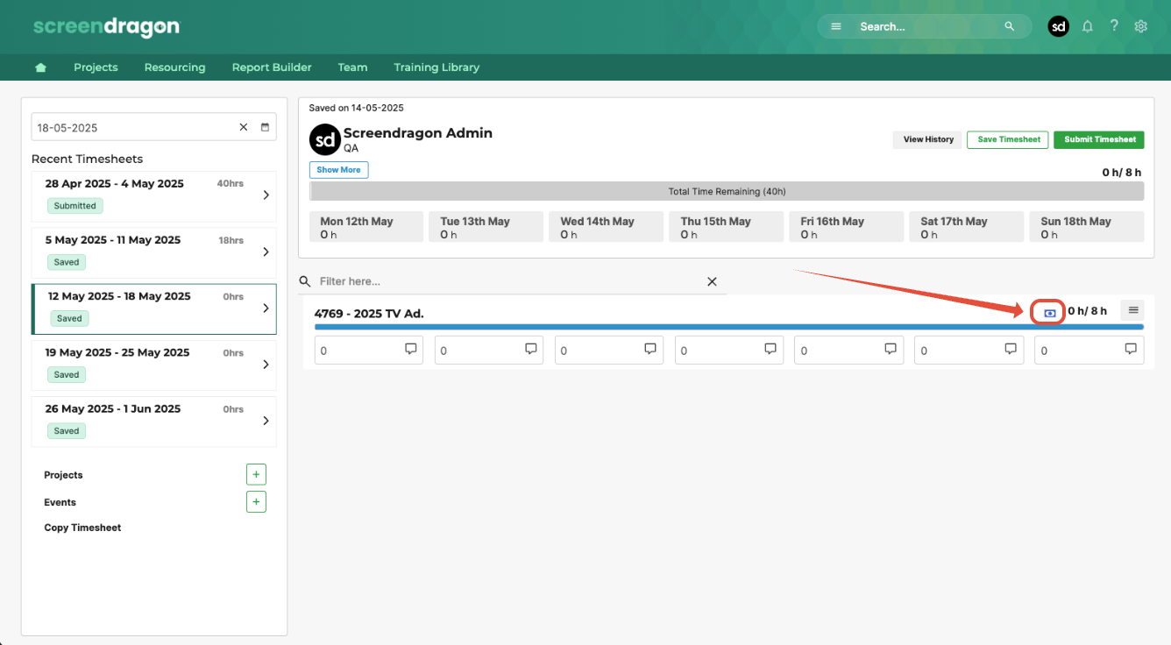The height and width of the screenshot is (645, 1171).
Task: Click the Screendragon Admin name
Action: click(x=418, y=133)
